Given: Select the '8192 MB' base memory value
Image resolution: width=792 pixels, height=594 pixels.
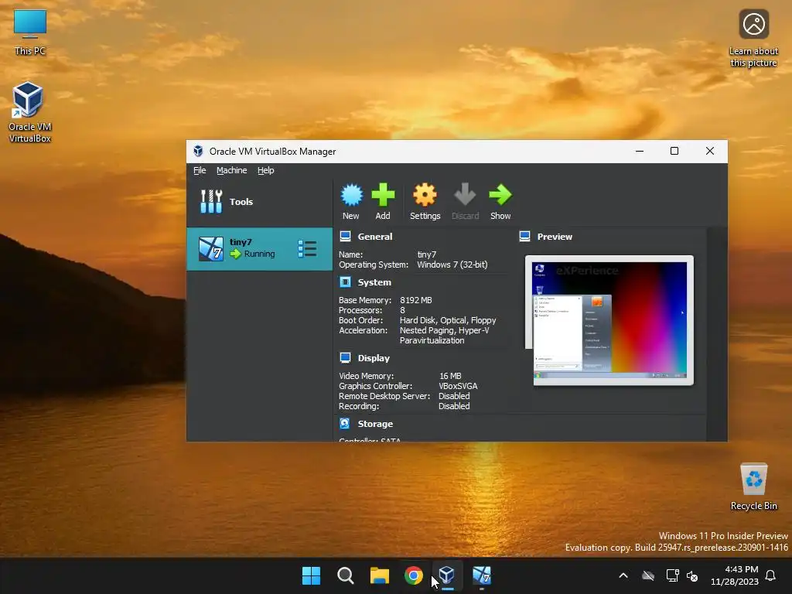Looking at the screenshot, I should click(x=415, y=300).
